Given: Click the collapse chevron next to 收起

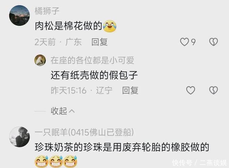Looking at the screenshot, I should 71,111.
